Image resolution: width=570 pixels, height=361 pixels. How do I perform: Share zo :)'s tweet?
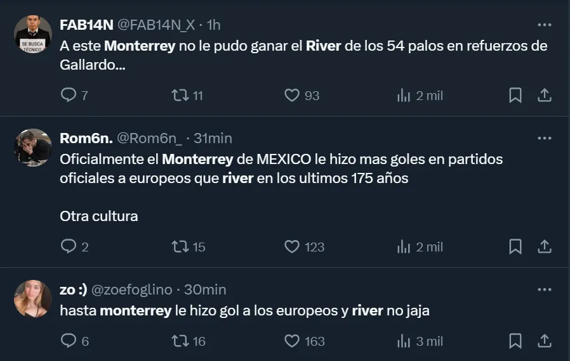pos(544,341)
